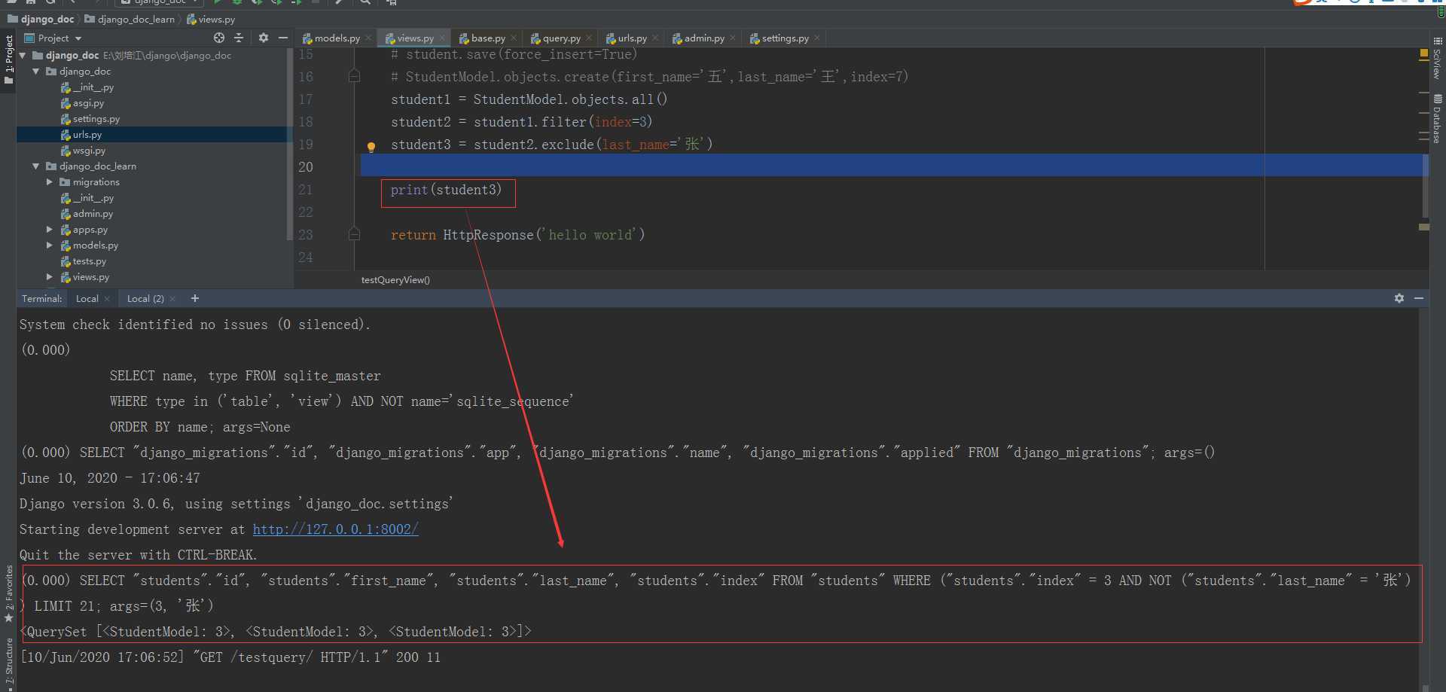
Task: Click line number 20 in gutter
Action: coord(306,166)
